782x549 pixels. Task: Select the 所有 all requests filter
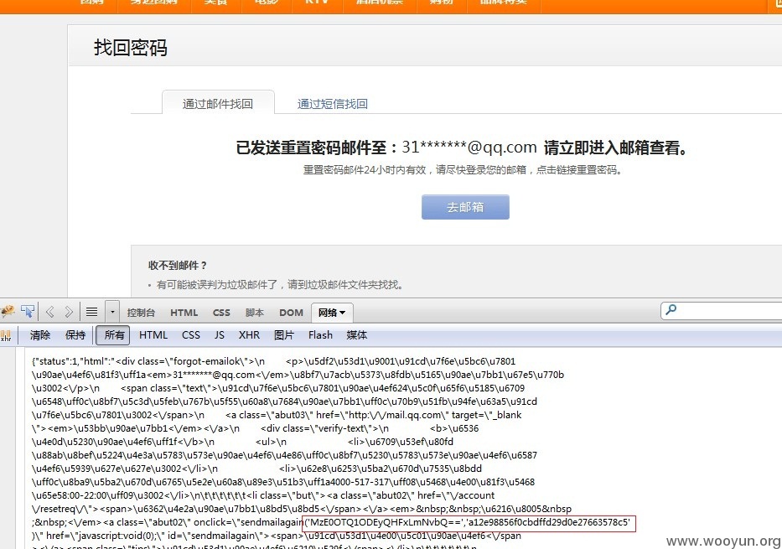coord(112,335)
